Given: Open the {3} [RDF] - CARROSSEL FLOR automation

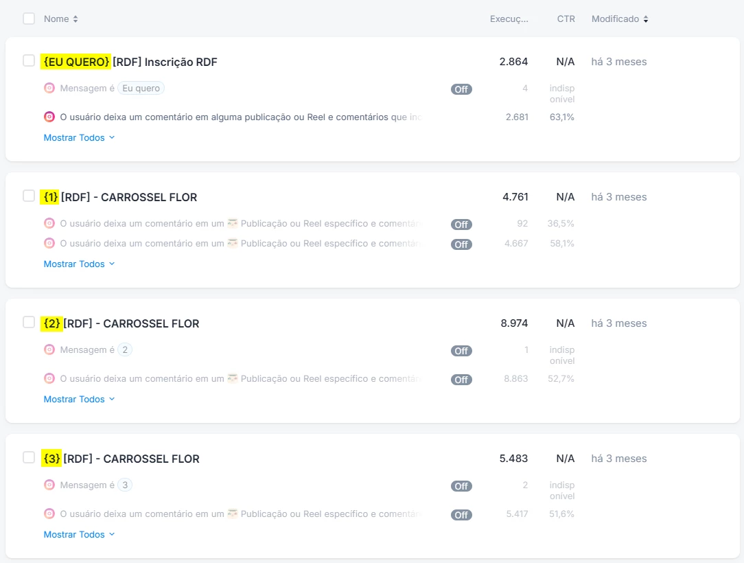Looking at the screenshot, I should 130,459.
